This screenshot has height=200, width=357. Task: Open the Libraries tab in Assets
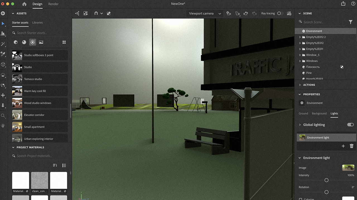pyautogui.click(x=37, y=22)
